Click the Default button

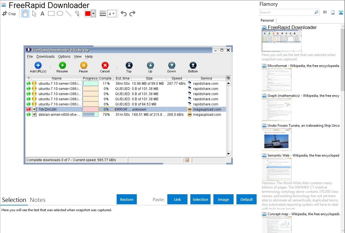247,199
